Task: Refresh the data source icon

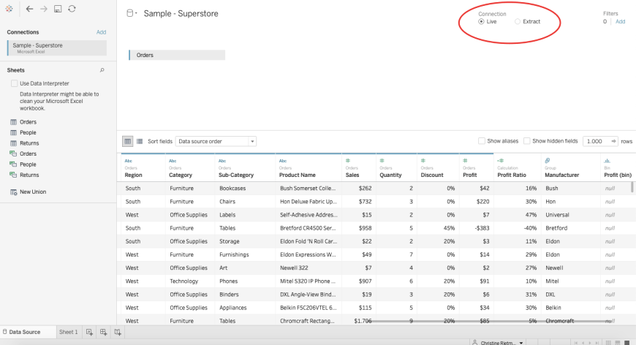Action: [x=72, y=9]
